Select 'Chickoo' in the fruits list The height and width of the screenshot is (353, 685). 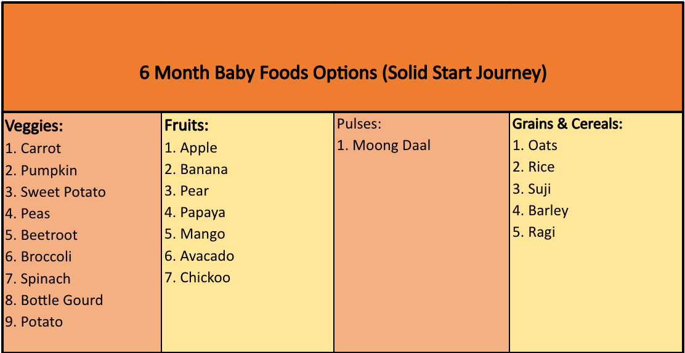(x=205, y=277)
